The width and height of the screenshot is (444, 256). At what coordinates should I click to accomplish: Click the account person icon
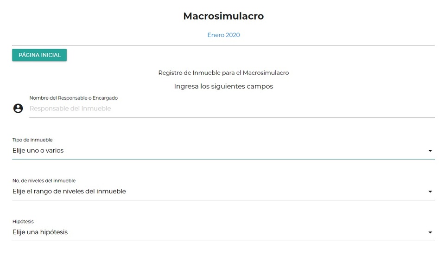click(18, 109)
